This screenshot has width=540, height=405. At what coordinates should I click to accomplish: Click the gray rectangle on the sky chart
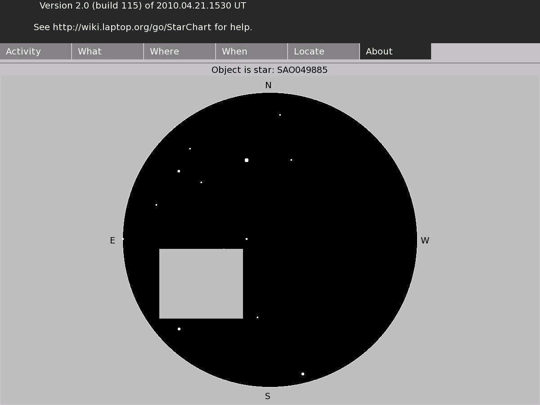coord(201,283)
